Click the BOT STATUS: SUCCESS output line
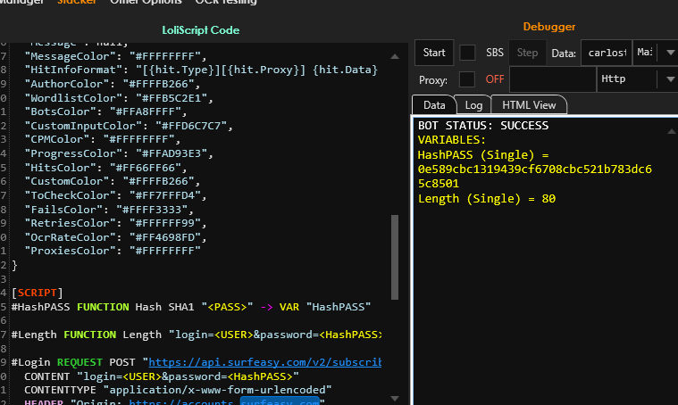 (x=483, y=126)
